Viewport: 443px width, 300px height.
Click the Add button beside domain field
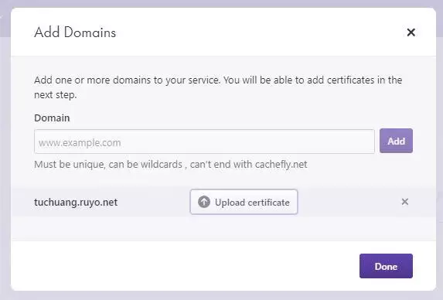click(396, 141)
